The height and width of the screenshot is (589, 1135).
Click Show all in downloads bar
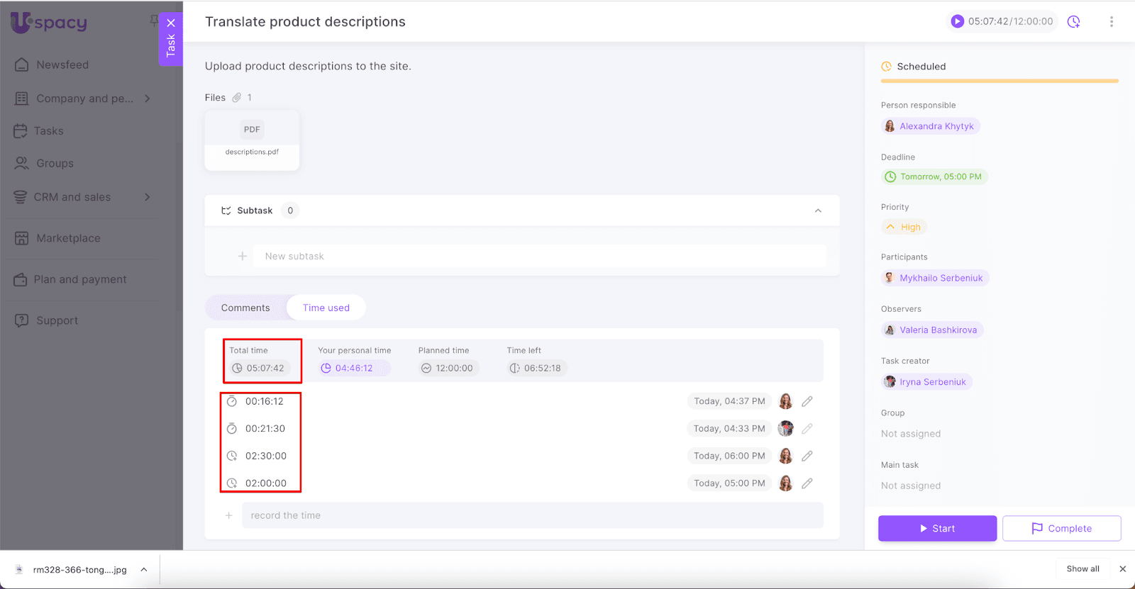1083,569
